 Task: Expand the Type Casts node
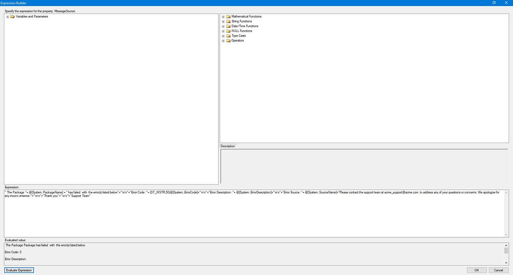pyautogui.click(x=223, y=36)
